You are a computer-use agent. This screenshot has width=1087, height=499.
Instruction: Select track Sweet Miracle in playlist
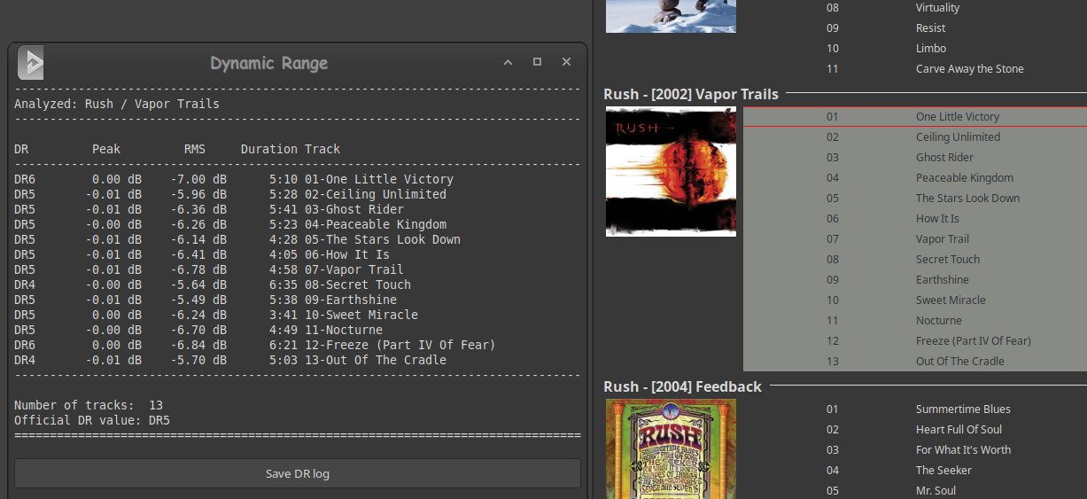tap(915, 300)
